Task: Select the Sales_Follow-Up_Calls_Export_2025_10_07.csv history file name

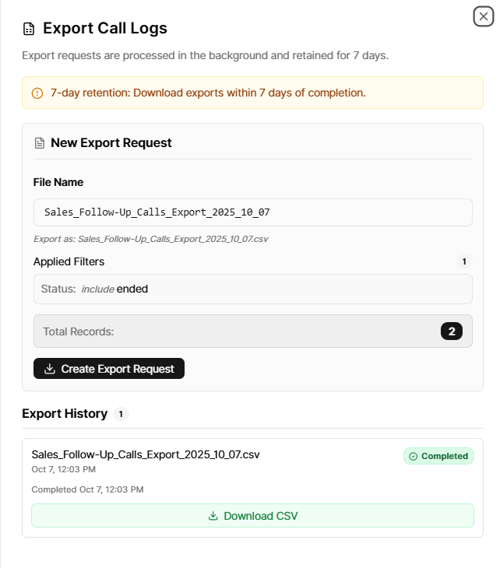Action: click(x=146, y=454)
